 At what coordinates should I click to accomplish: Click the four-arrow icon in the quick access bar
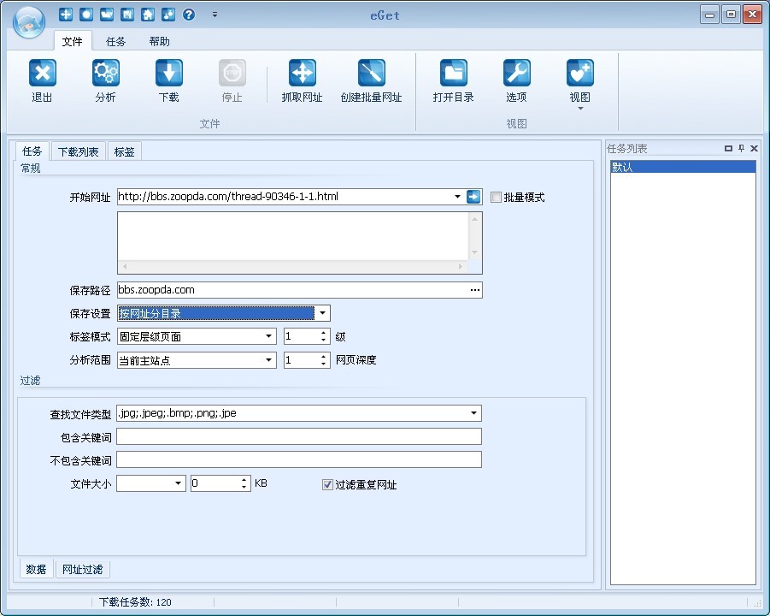pos(65,15)
